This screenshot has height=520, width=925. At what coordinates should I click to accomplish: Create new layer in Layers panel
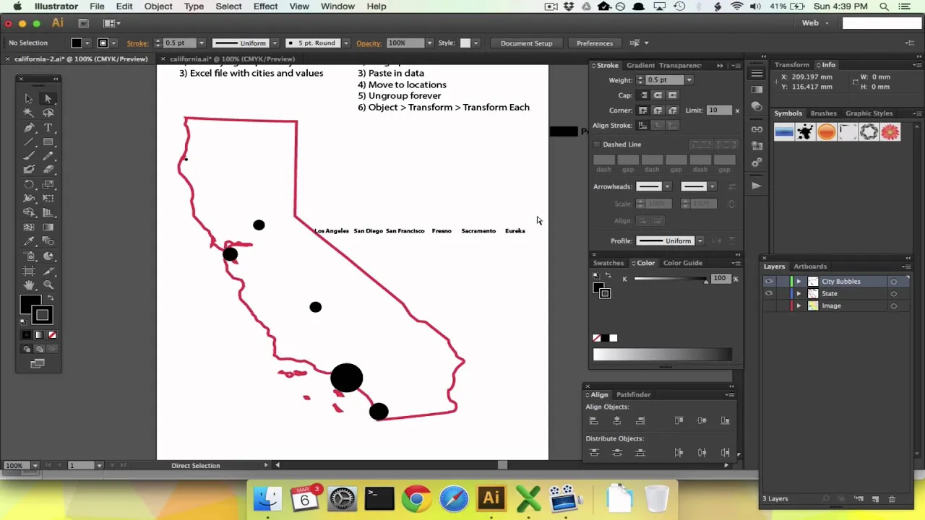coord(875,499)
